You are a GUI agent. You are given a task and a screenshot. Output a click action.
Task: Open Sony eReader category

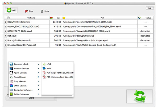tap(25, 81)
